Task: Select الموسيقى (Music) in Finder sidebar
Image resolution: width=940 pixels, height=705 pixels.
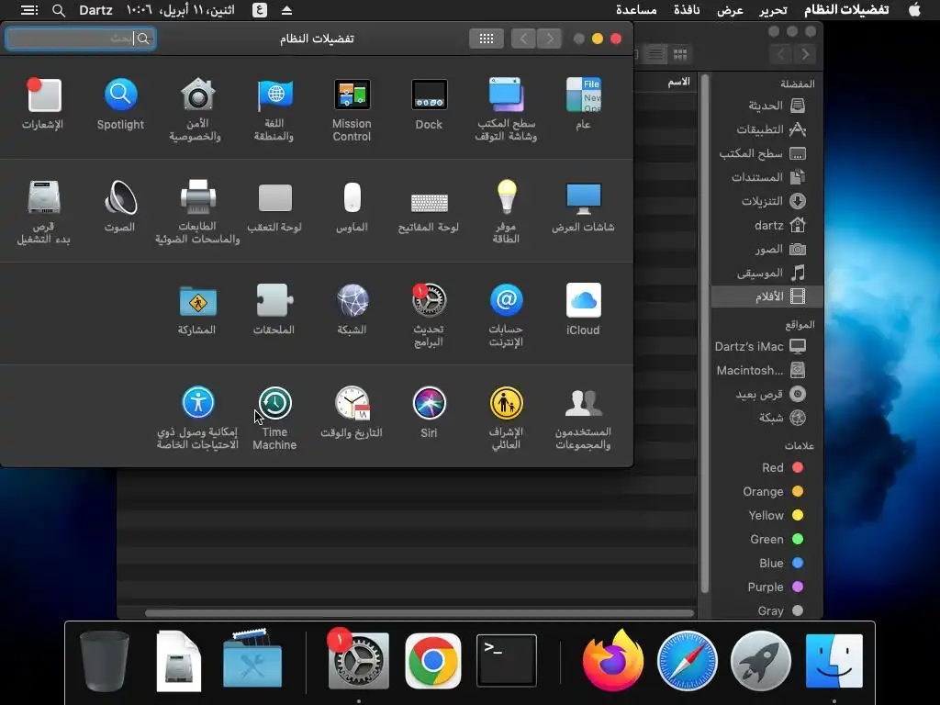Action: pyautogui.click(x=767, y=273)
